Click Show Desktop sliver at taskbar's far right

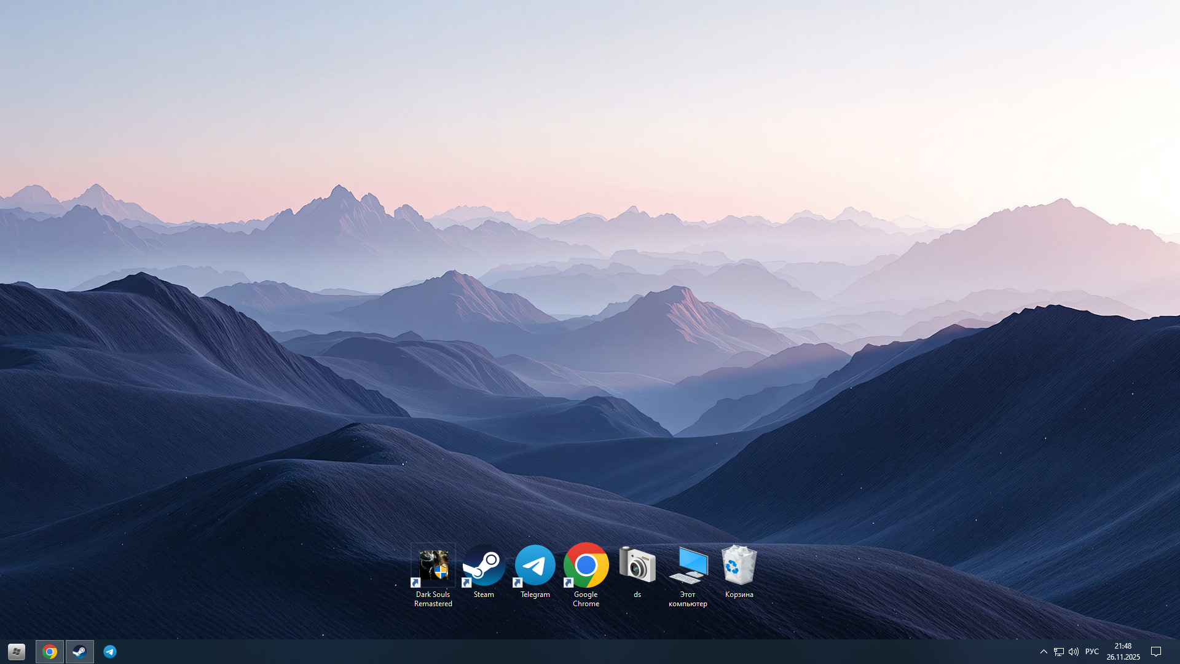click(1178, 652)
